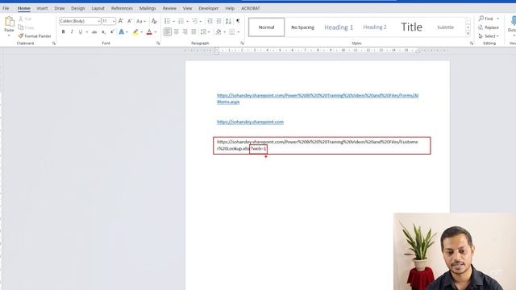Toggle Align Left paragraph alignment
516x290 pixels.
(168, 32)
